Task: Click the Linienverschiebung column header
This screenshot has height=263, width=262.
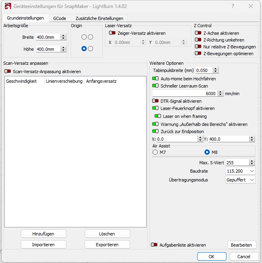Action: 64,81
